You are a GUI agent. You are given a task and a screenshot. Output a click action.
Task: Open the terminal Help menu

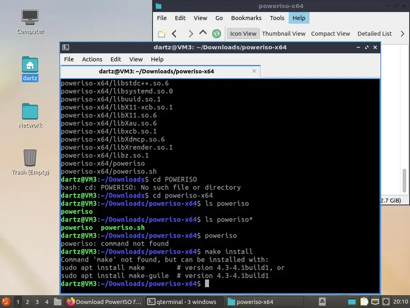157,59
